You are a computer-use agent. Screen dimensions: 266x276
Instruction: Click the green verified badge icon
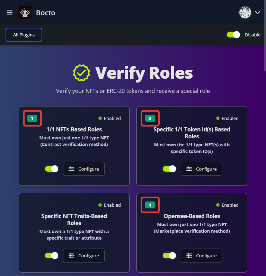click(x=81, y=72)
